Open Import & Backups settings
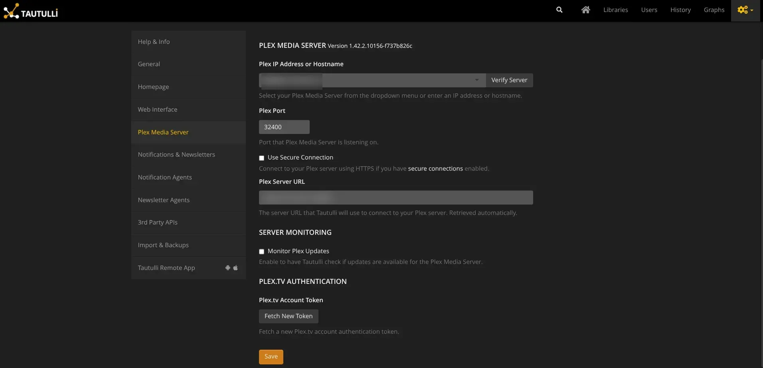This screenshot has width=763, height=368. pyautogui.click(x=188, y=245)
